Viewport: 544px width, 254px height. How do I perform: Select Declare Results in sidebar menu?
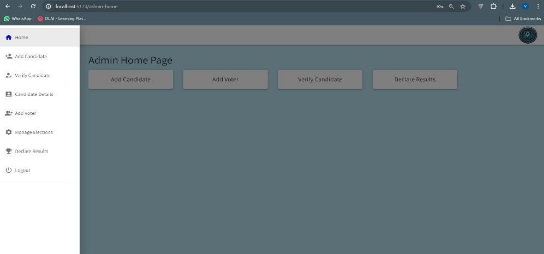40,151
